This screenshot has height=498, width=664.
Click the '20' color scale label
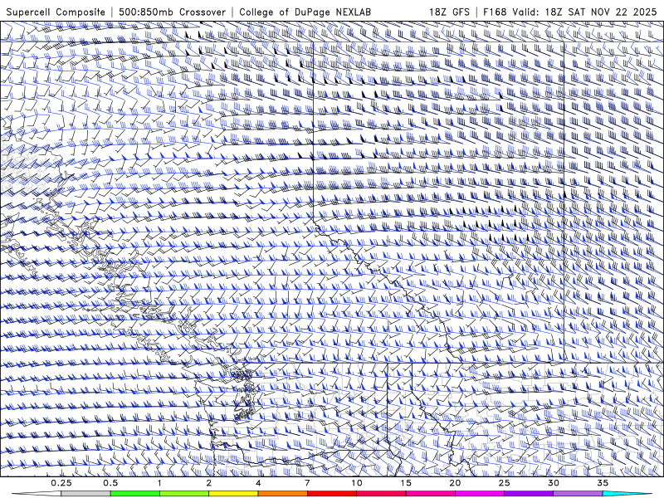pyautogui.click(x=455, y=483)
